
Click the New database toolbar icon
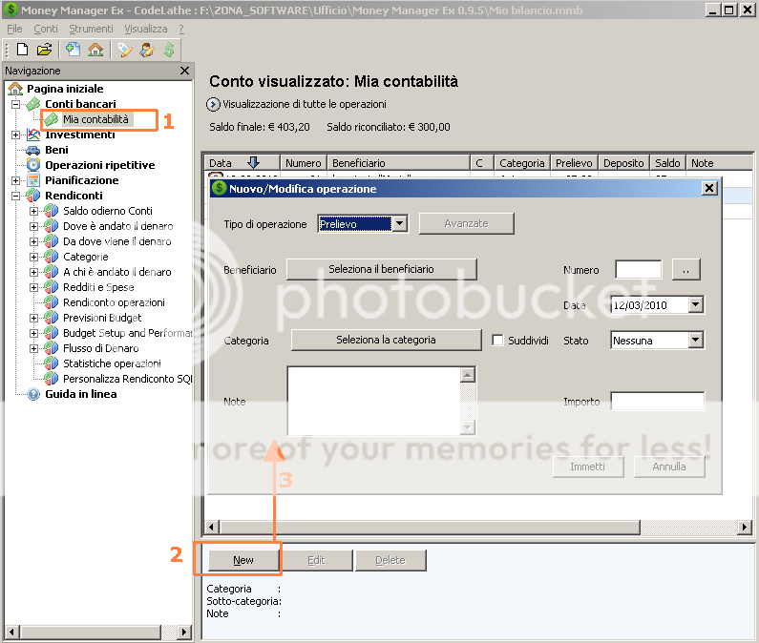pyautogui.click(x=22, y=50)
